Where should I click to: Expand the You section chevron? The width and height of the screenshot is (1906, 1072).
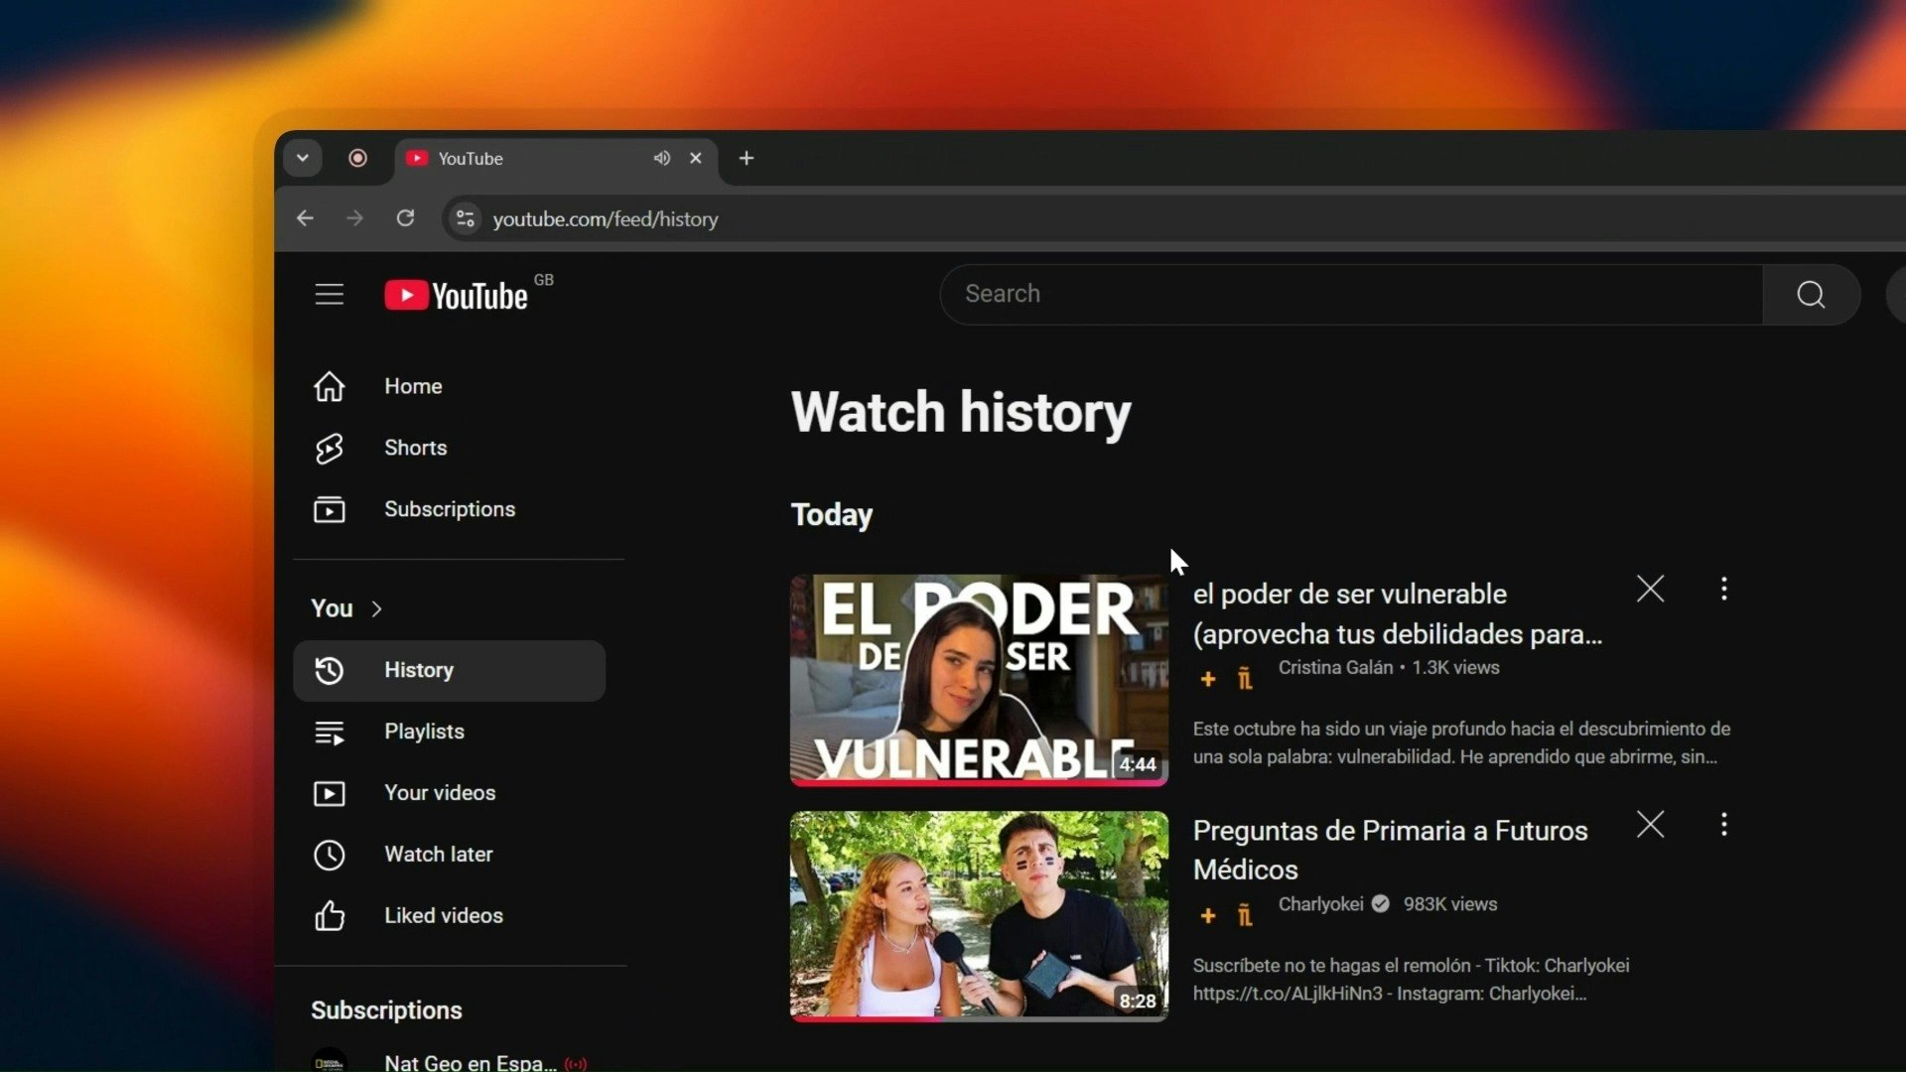tap(376, 609)
